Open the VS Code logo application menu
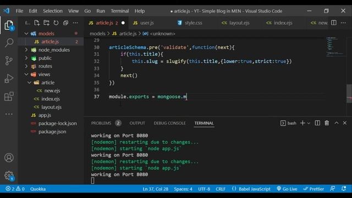Viewport: 352px width, 198px height. tap(7, 10)
